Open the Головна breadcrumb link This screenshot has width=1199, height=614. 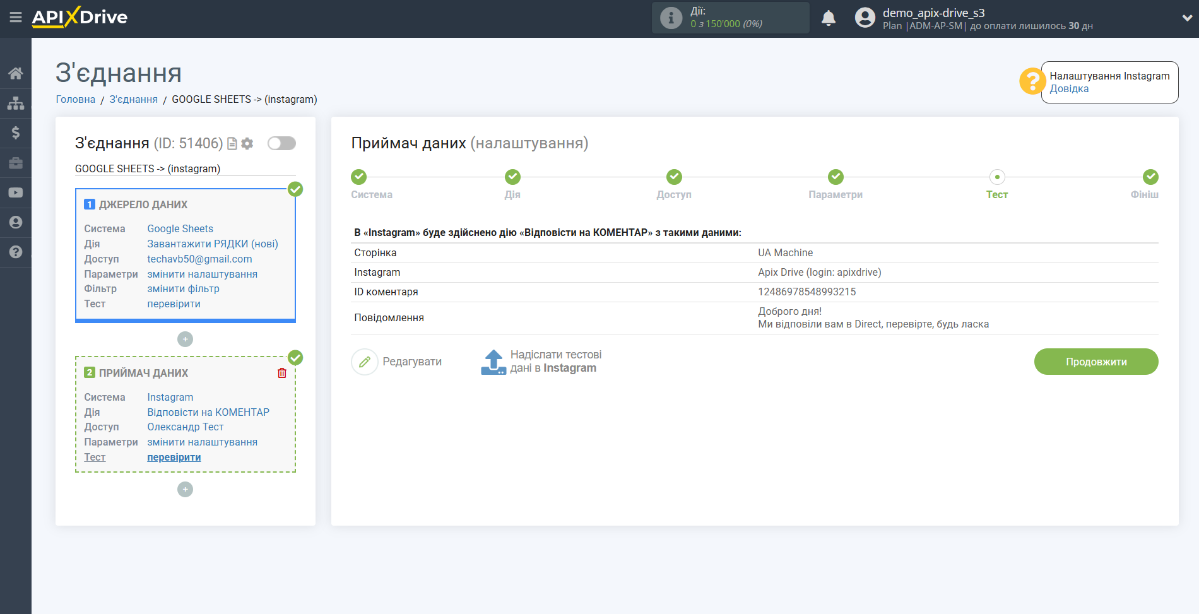click(76, 99)
